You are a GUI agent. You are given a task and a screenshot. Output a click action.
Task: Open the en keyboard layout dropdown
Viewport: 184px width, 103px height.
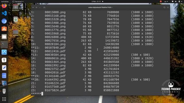pos(166,1)
